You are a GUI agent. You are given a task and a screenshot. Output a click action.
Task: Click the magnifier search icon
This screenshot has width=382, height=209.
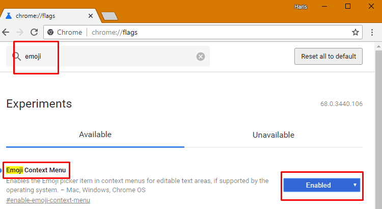(x=17, y=57)
